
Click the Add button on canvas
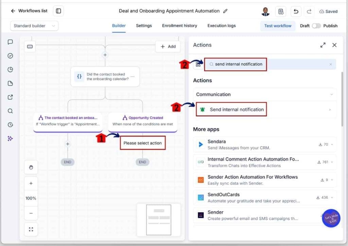point(168,46)
